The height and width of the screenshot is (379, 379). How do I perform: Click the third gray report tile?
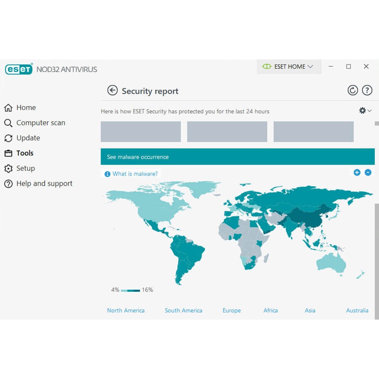click(313, 132)
